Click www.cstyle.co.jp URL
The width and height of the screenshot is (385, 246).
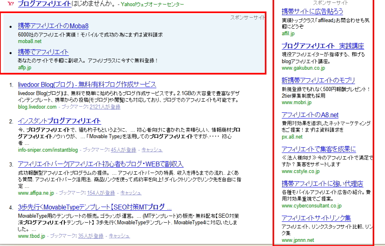(x=301, y=171)
